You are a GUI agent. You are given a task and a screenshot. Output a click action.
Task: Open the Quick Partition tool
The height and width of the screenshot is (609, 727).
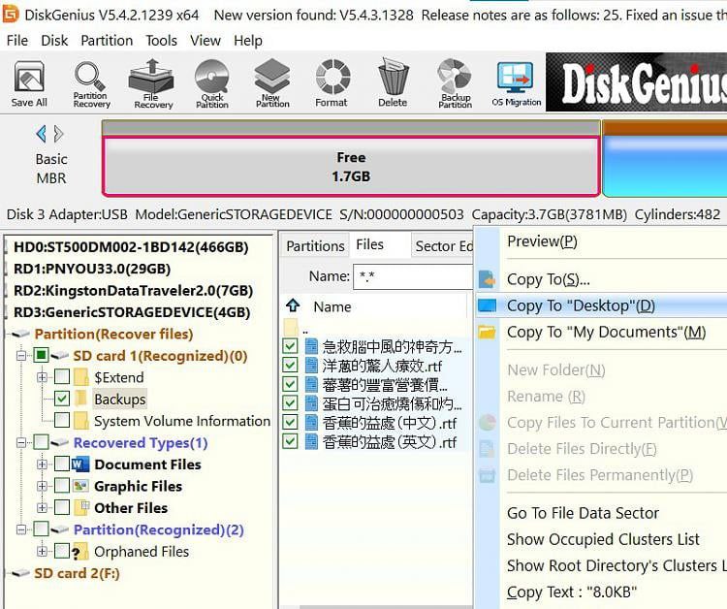(212, 83)
